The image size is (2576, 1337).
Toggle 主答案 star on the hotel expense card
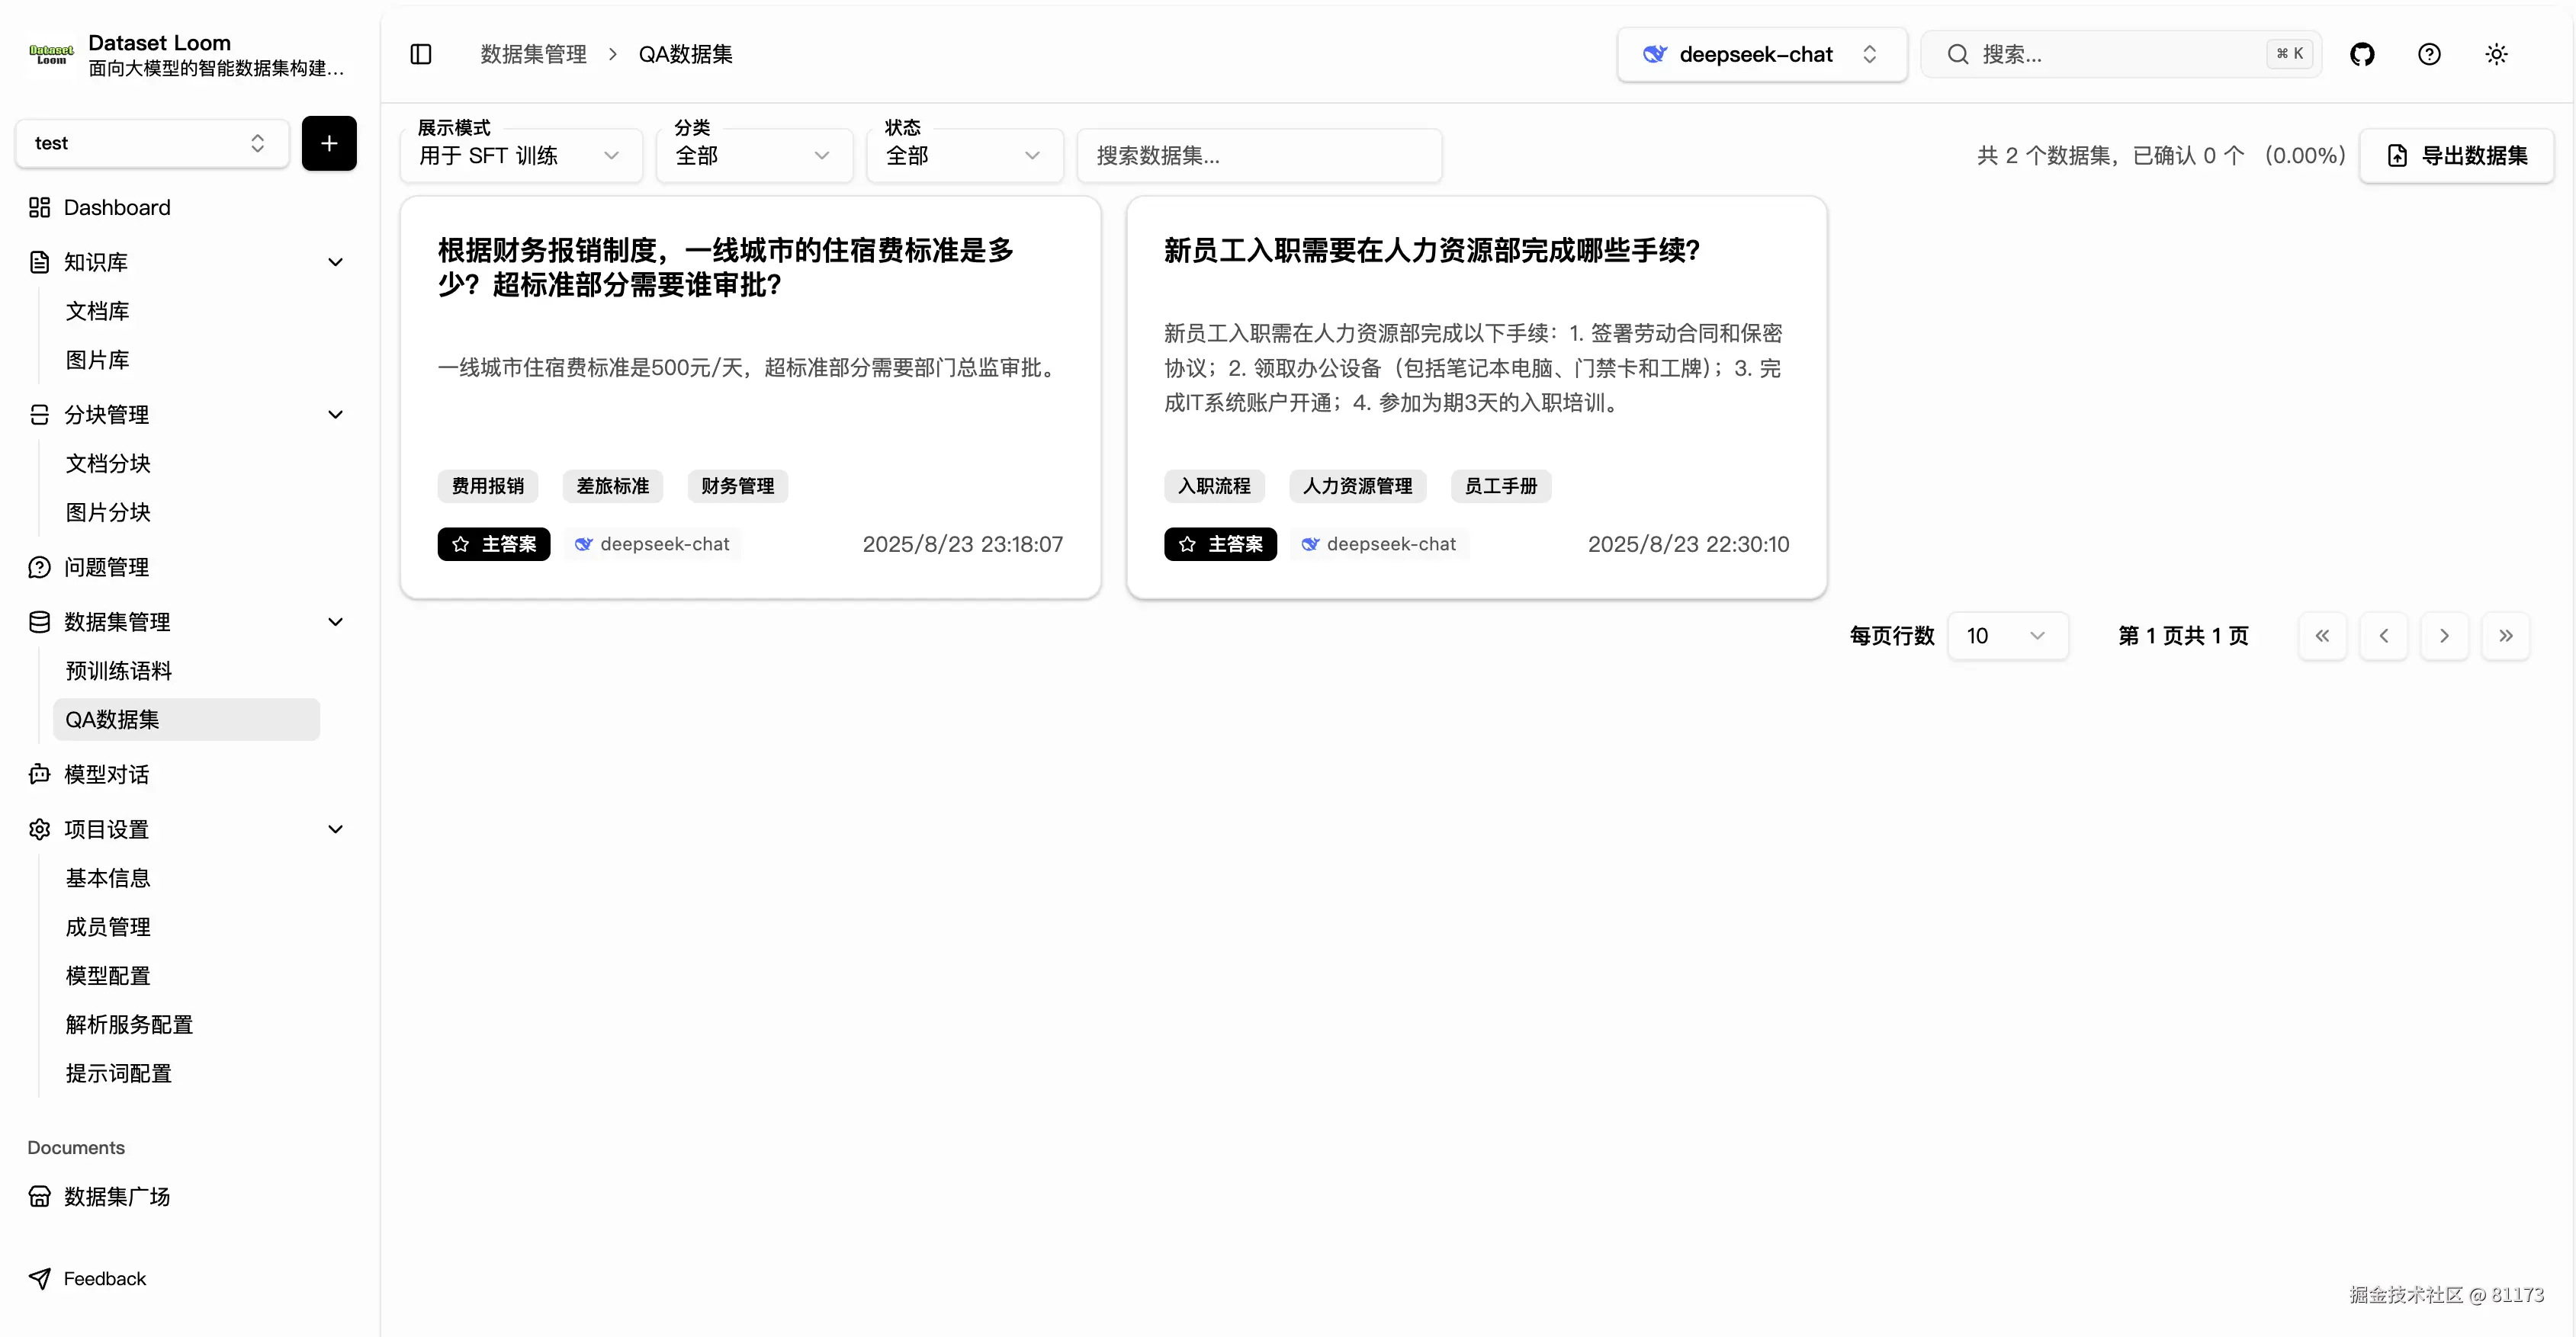pyautogui.click(x=493, y=543)
